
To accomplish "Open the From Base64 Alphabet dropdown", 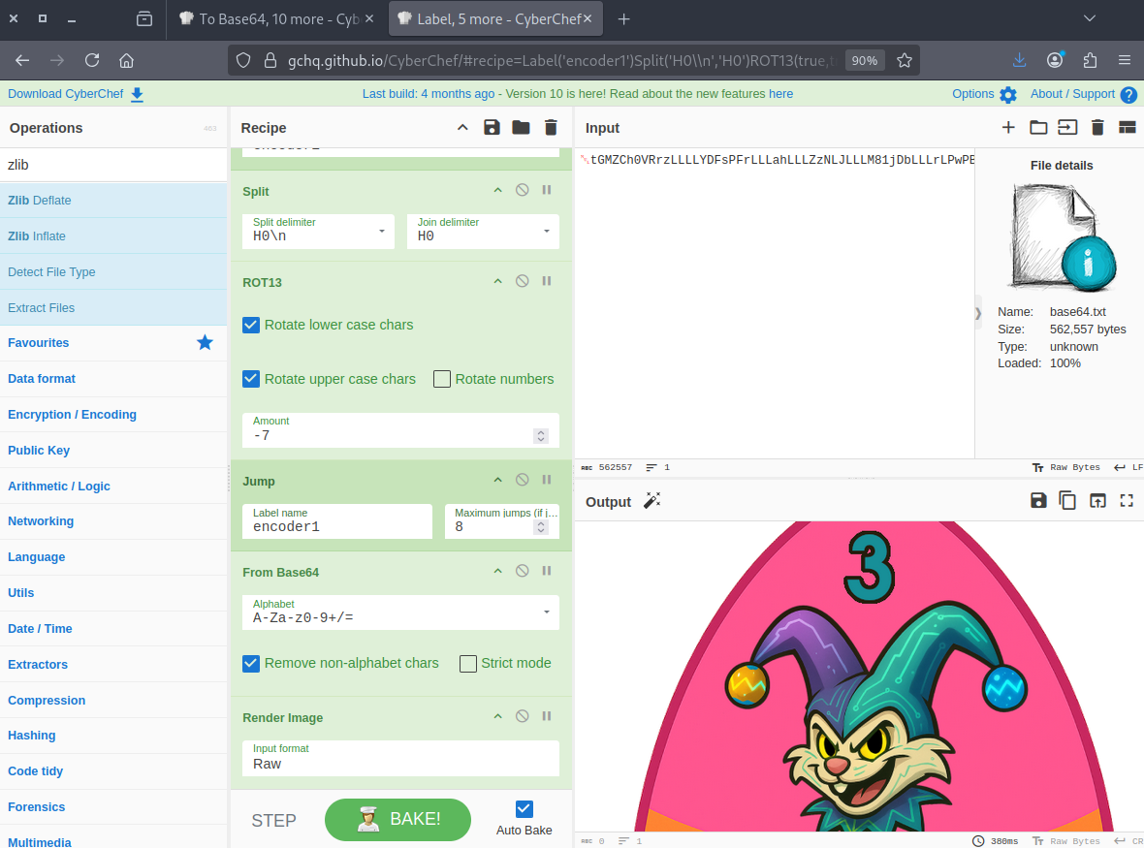I will [x=547, y=612].
